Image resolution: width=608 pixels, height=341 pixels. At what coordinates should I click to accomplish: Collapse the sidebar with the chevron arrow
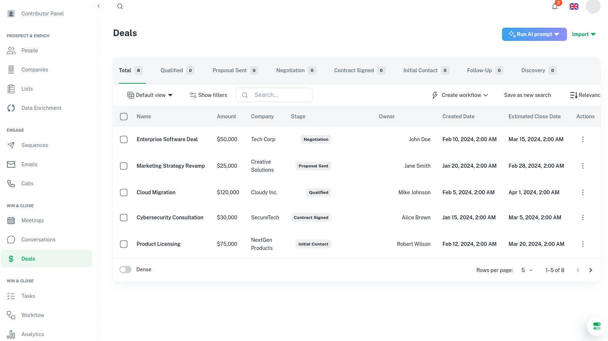coord(98,6)
